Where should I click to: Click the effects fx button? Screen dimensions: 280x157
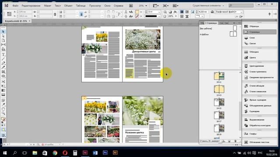point(175,12)
